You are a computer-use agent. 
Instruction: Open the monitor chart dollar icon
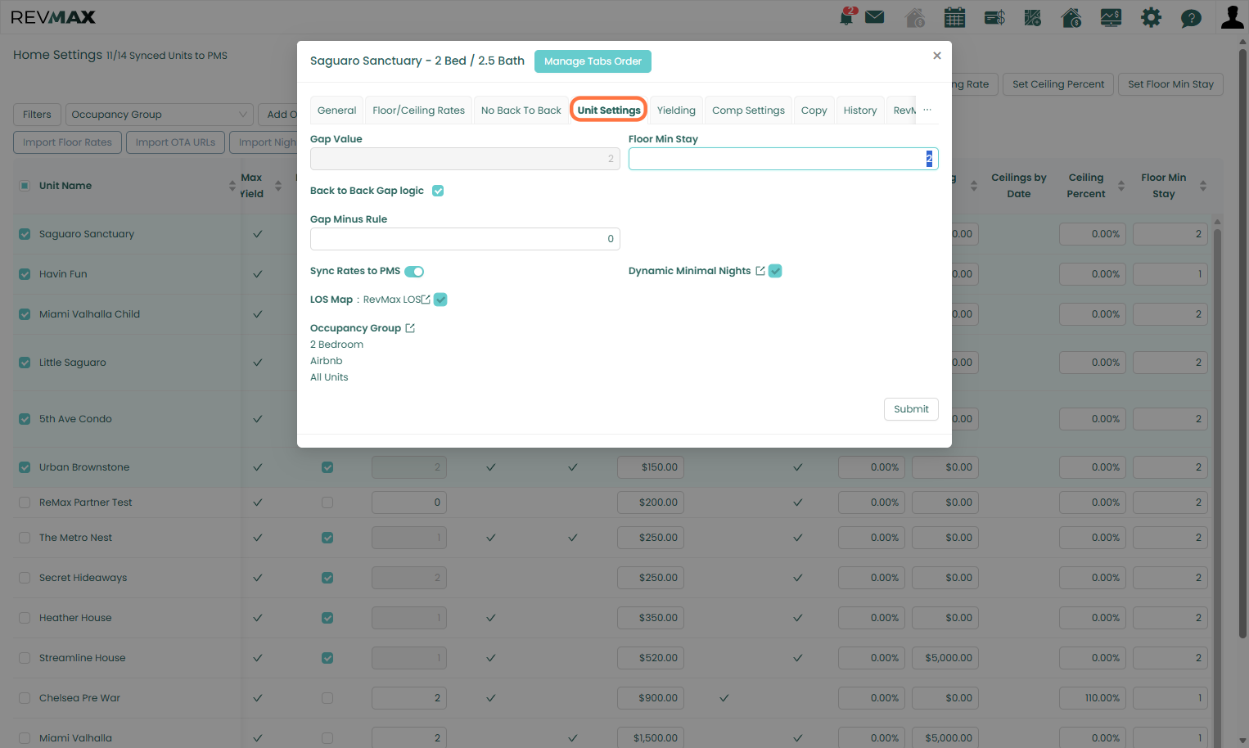click(1111, 17)
